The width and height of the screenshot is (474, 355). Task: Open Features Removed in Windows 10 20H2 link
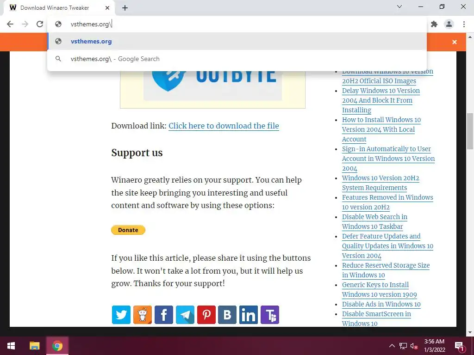[x=387, y=202]
